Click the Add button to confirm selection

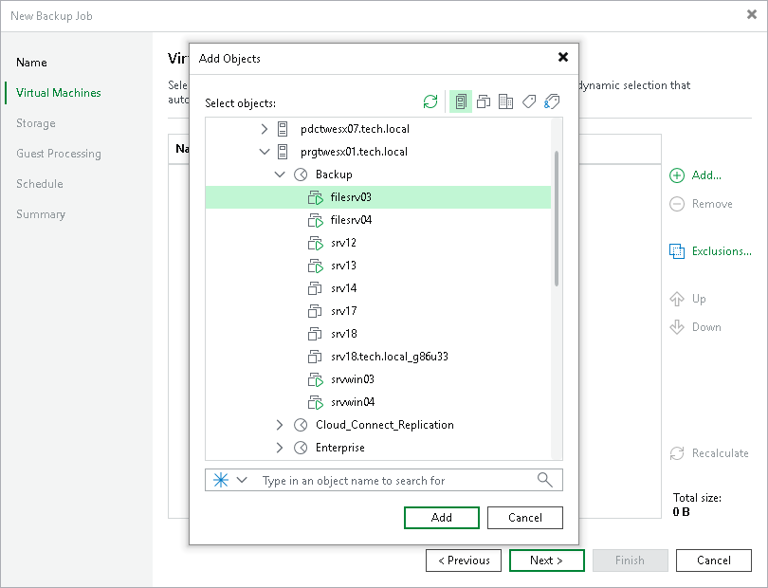click(441, 517)
